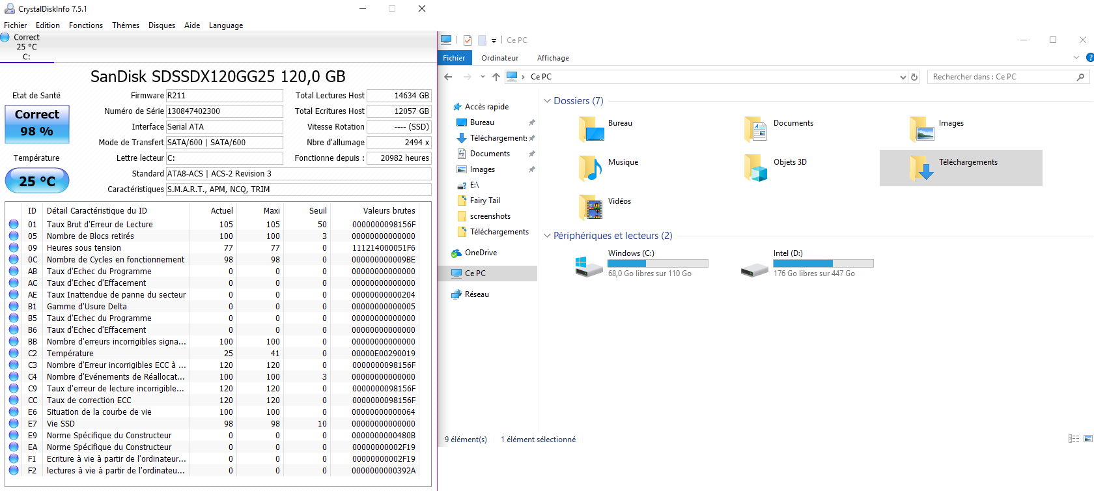
Task: Select Bureau in the navigation pane
Action: point(482,122)
